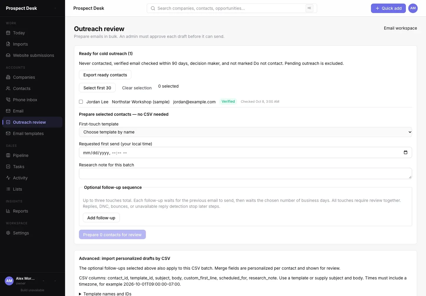The width and height of the screenshot is (426, 296).
Task: Click the Activity pulse icon
Action: click(8, 178)
